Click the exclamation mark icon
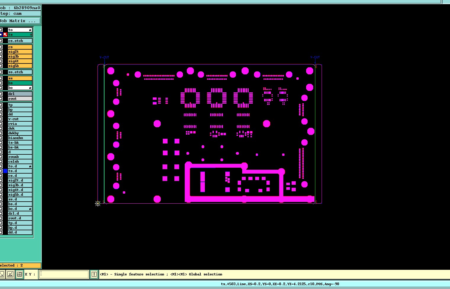The height and width of the screenshot is (289, 450). (94, 274)
